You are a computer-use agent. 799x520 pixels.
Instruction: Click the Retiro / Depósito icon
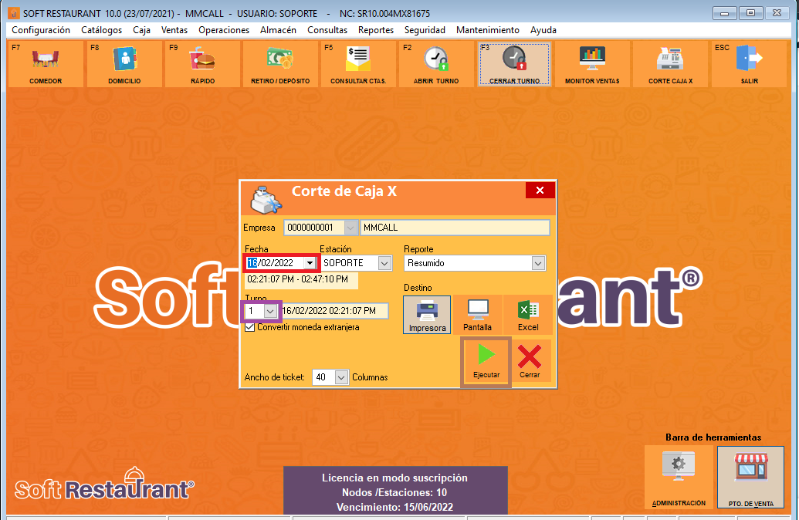280,63
